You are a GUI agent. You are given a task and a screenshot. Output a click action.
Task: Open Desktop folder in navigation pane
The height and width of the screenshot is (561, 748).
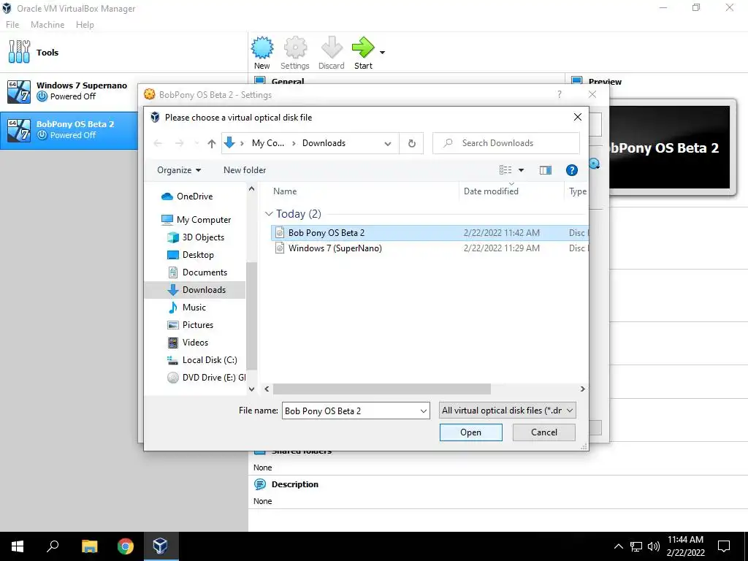[x=198, y=255]
